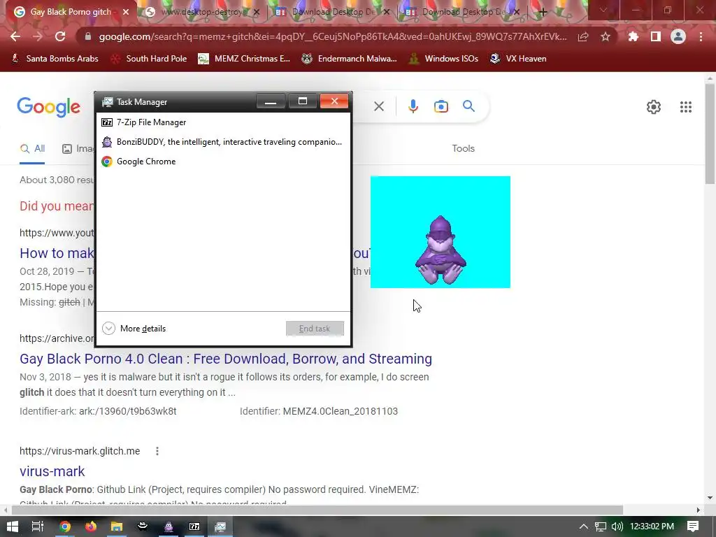Click the horizontal page scrollbar
Image resolution: width=716 pixels, height=537 pixels.
[317, 510]
